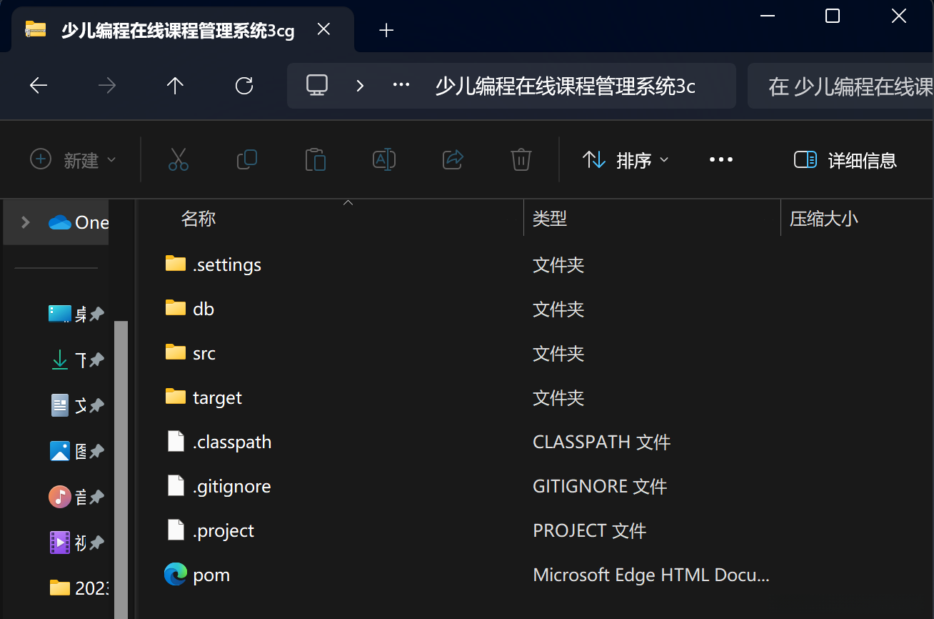Click the Paste clipboard icon
Screen dimensions: 934x619
[x=315, y=159]
